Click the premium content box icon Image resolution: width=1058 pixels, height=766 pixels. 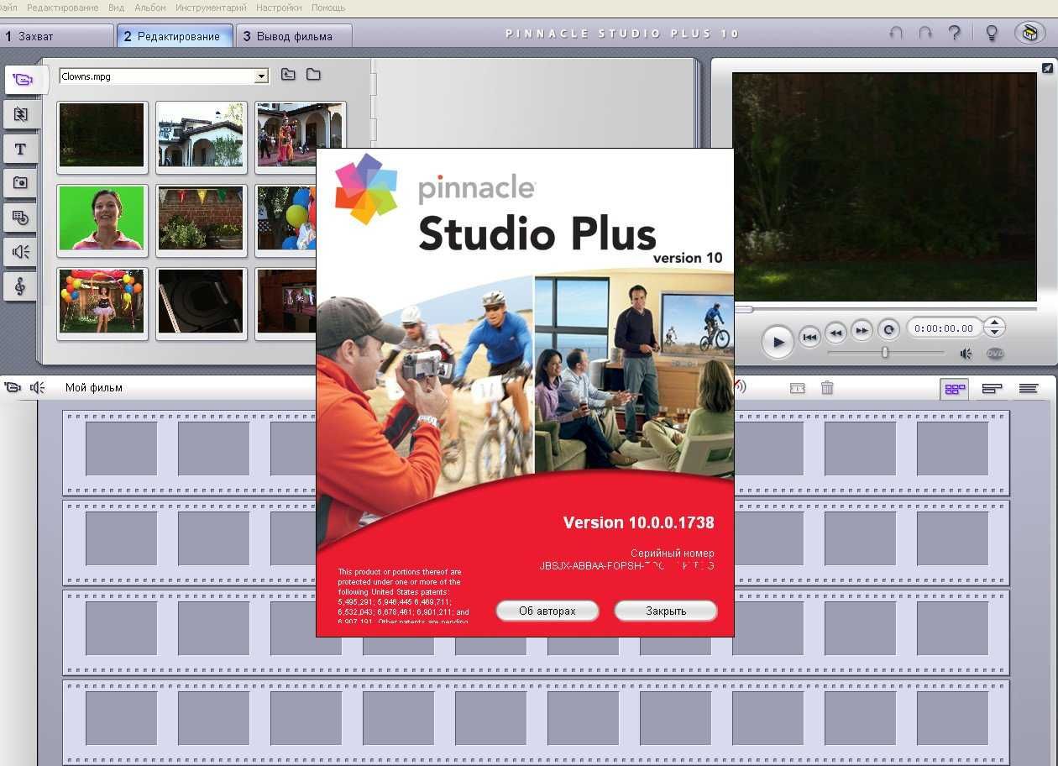tap(1029, 34)
